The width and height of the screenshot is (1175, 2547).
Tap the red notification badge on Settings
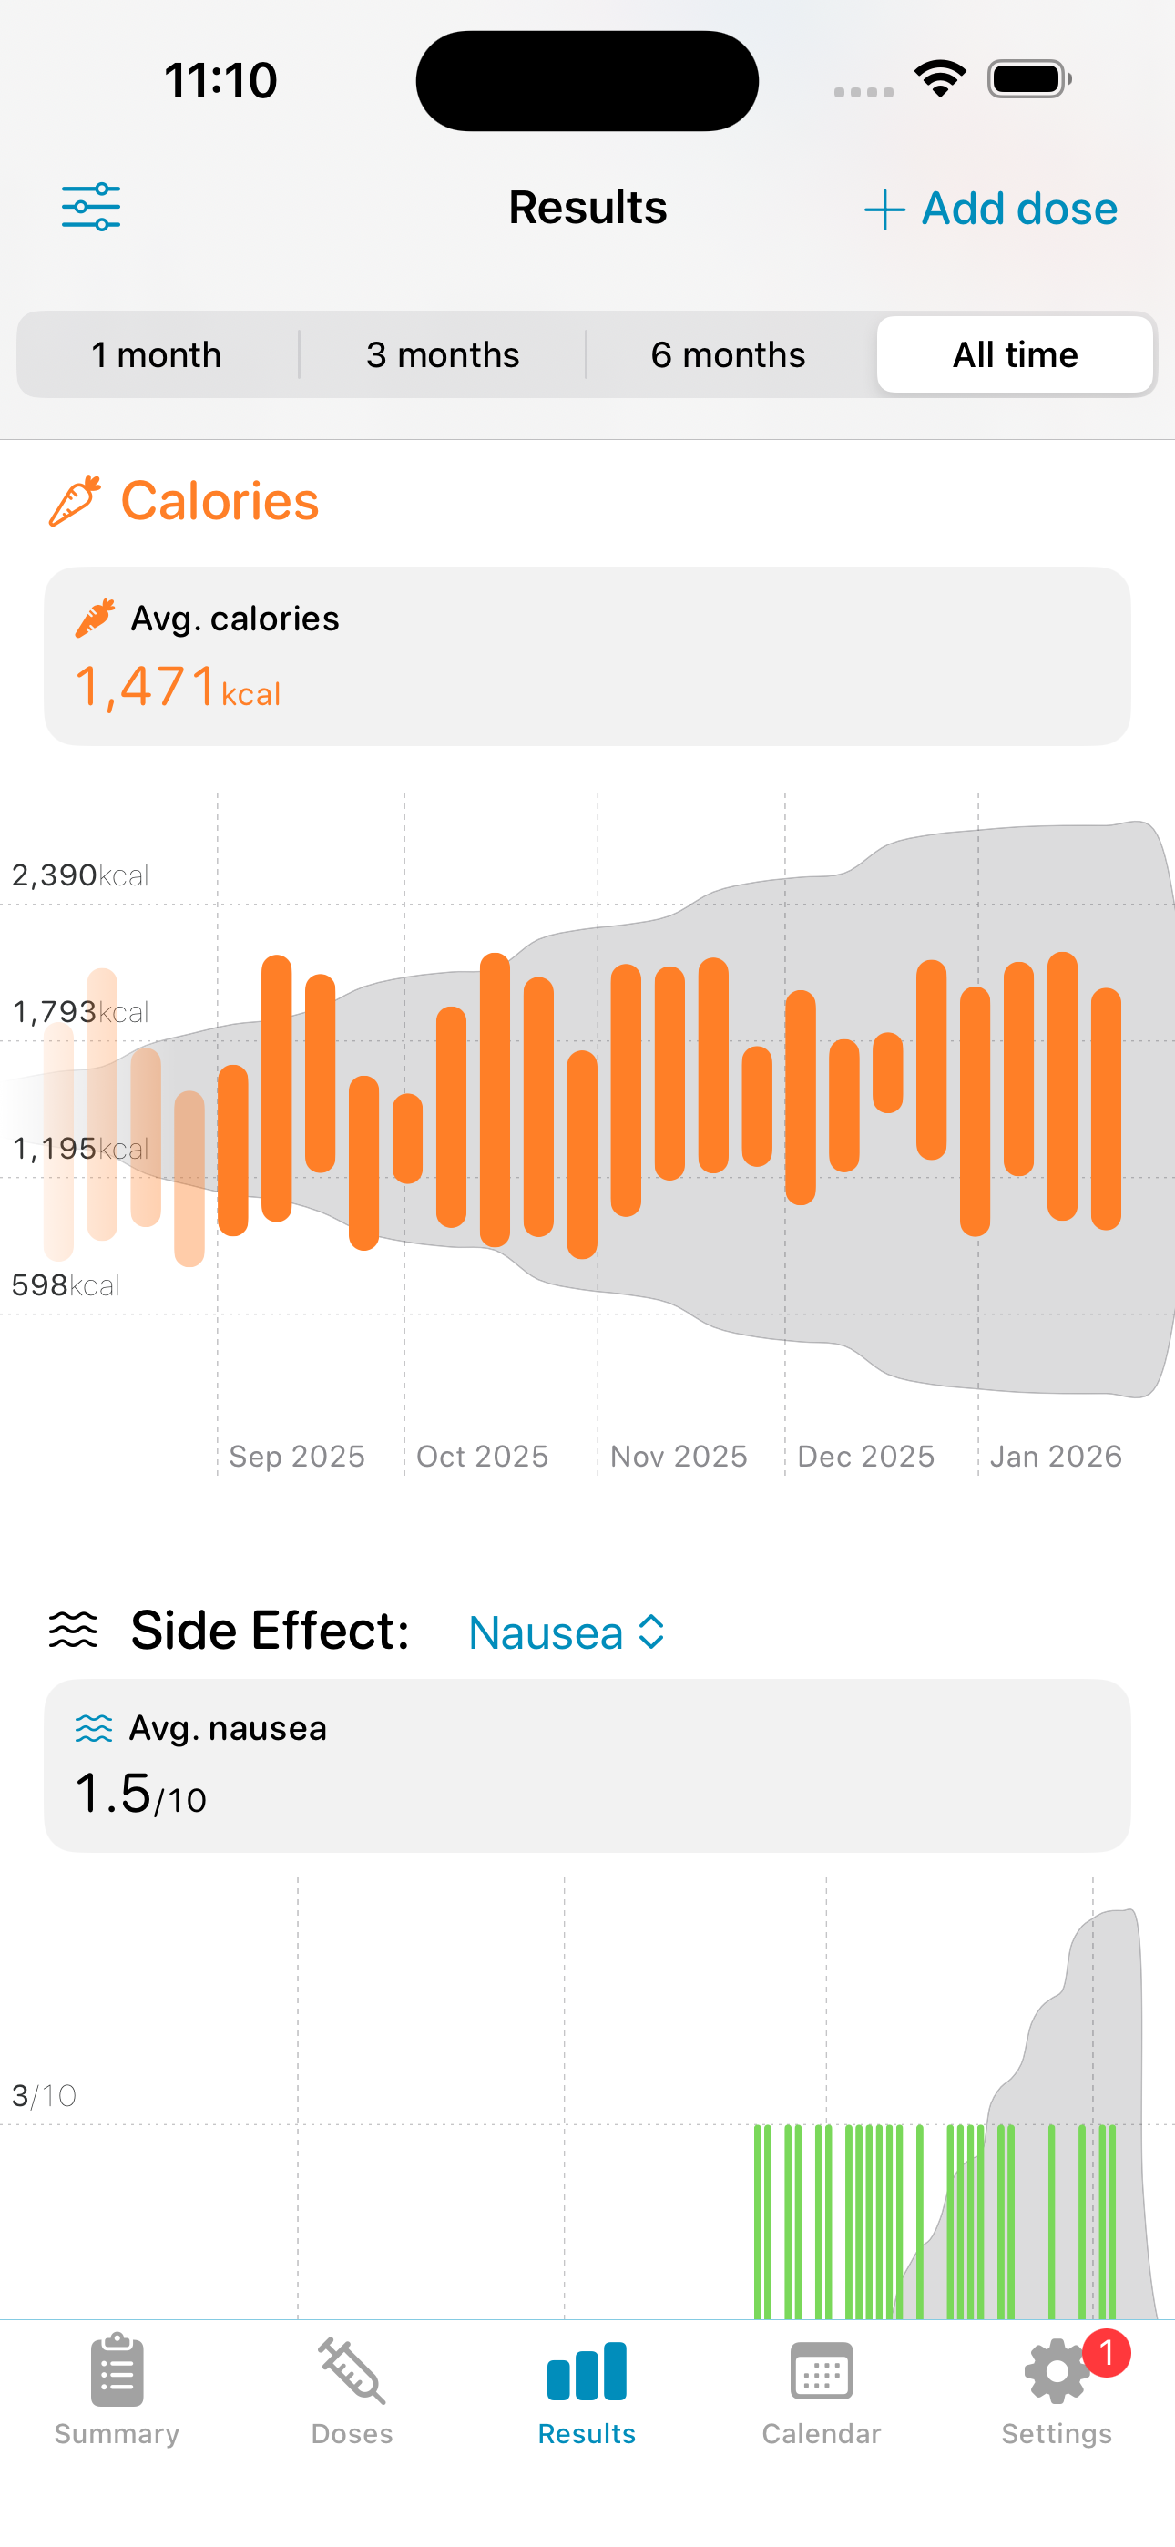[x=1106, y=2353]
